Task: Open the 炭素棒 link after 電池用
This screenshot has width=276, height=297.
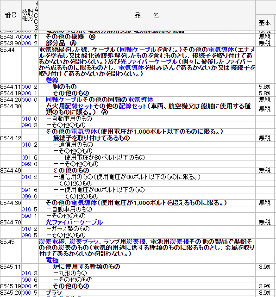Action: coord(179,242)
